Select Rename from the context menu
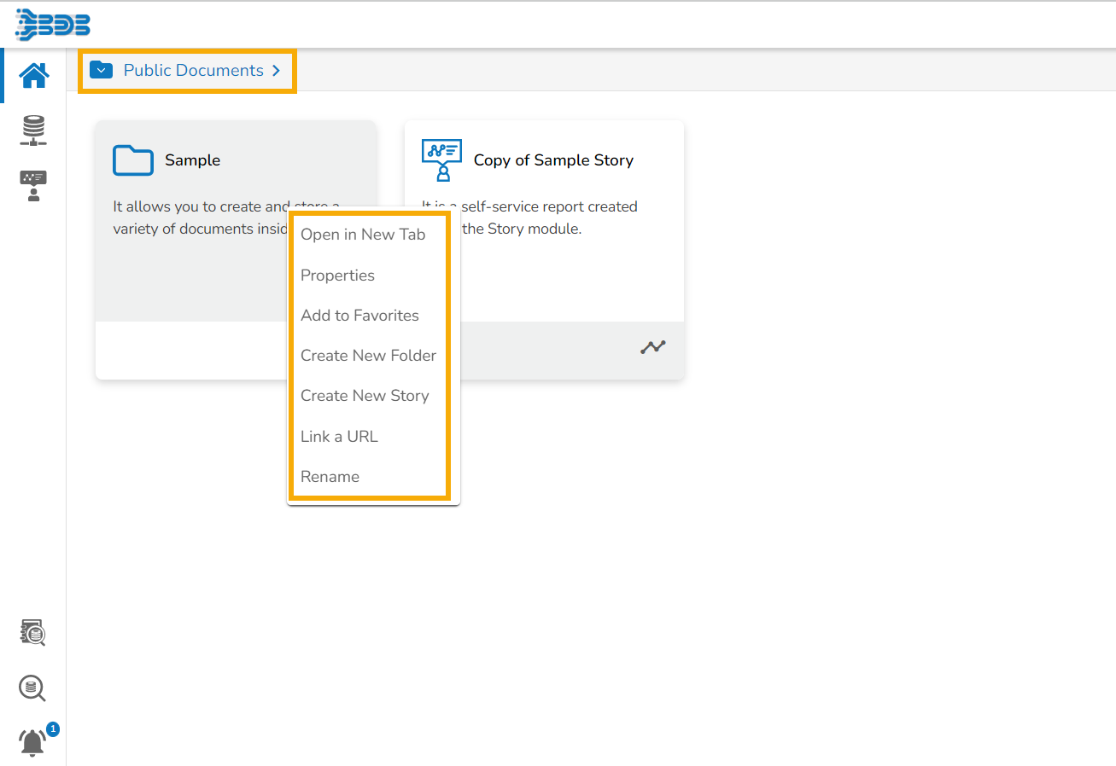Viewport: 1116px width, 766px height. tap(330, 477)
